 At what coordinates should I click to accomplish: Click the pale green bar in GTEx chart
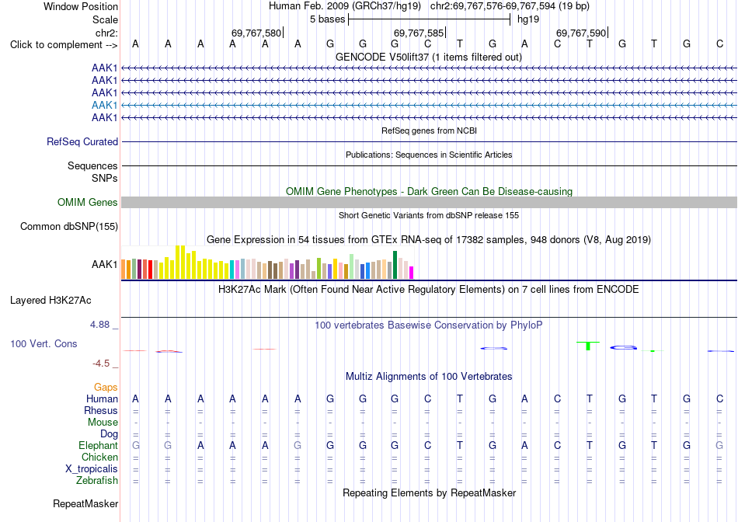pos(352,266)
